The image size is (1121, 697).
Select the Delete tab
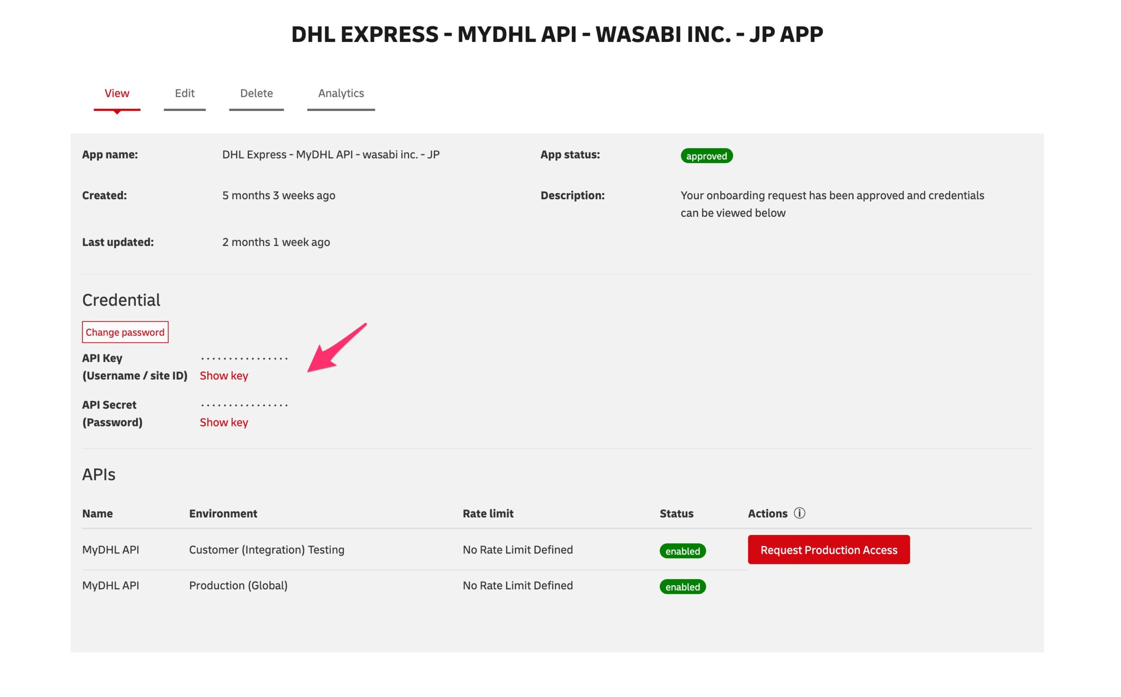pyautogui.click(x=256, y=93)
